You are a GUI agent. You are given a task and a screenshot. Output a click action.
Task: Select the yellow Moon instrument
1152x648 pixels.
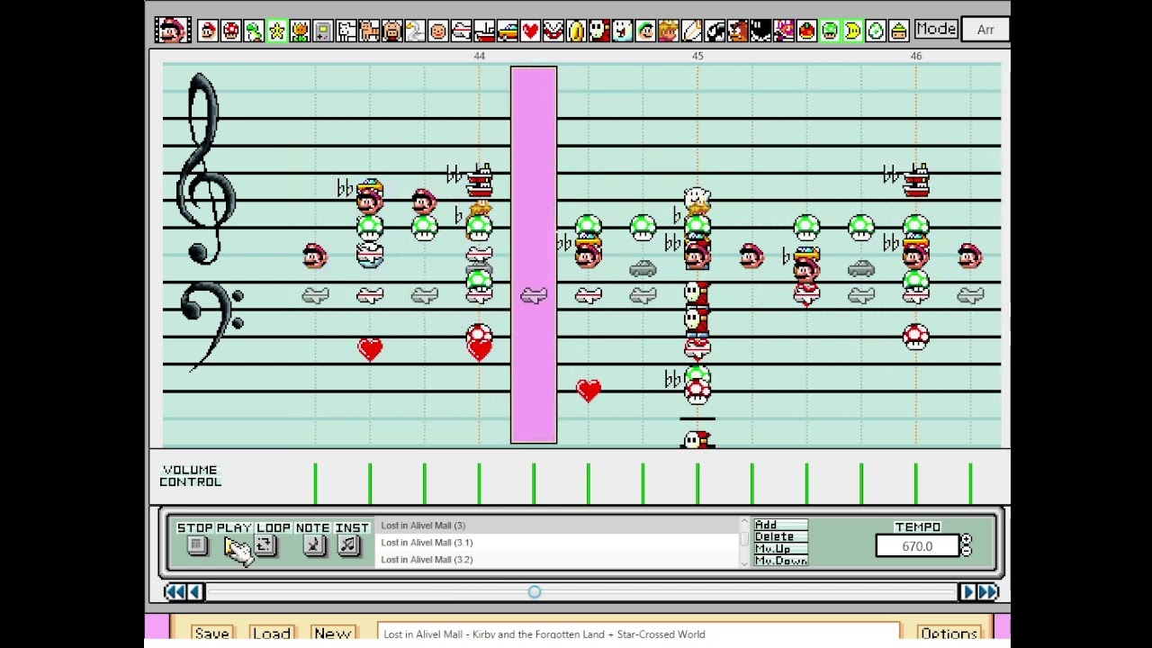coord(852,31)
